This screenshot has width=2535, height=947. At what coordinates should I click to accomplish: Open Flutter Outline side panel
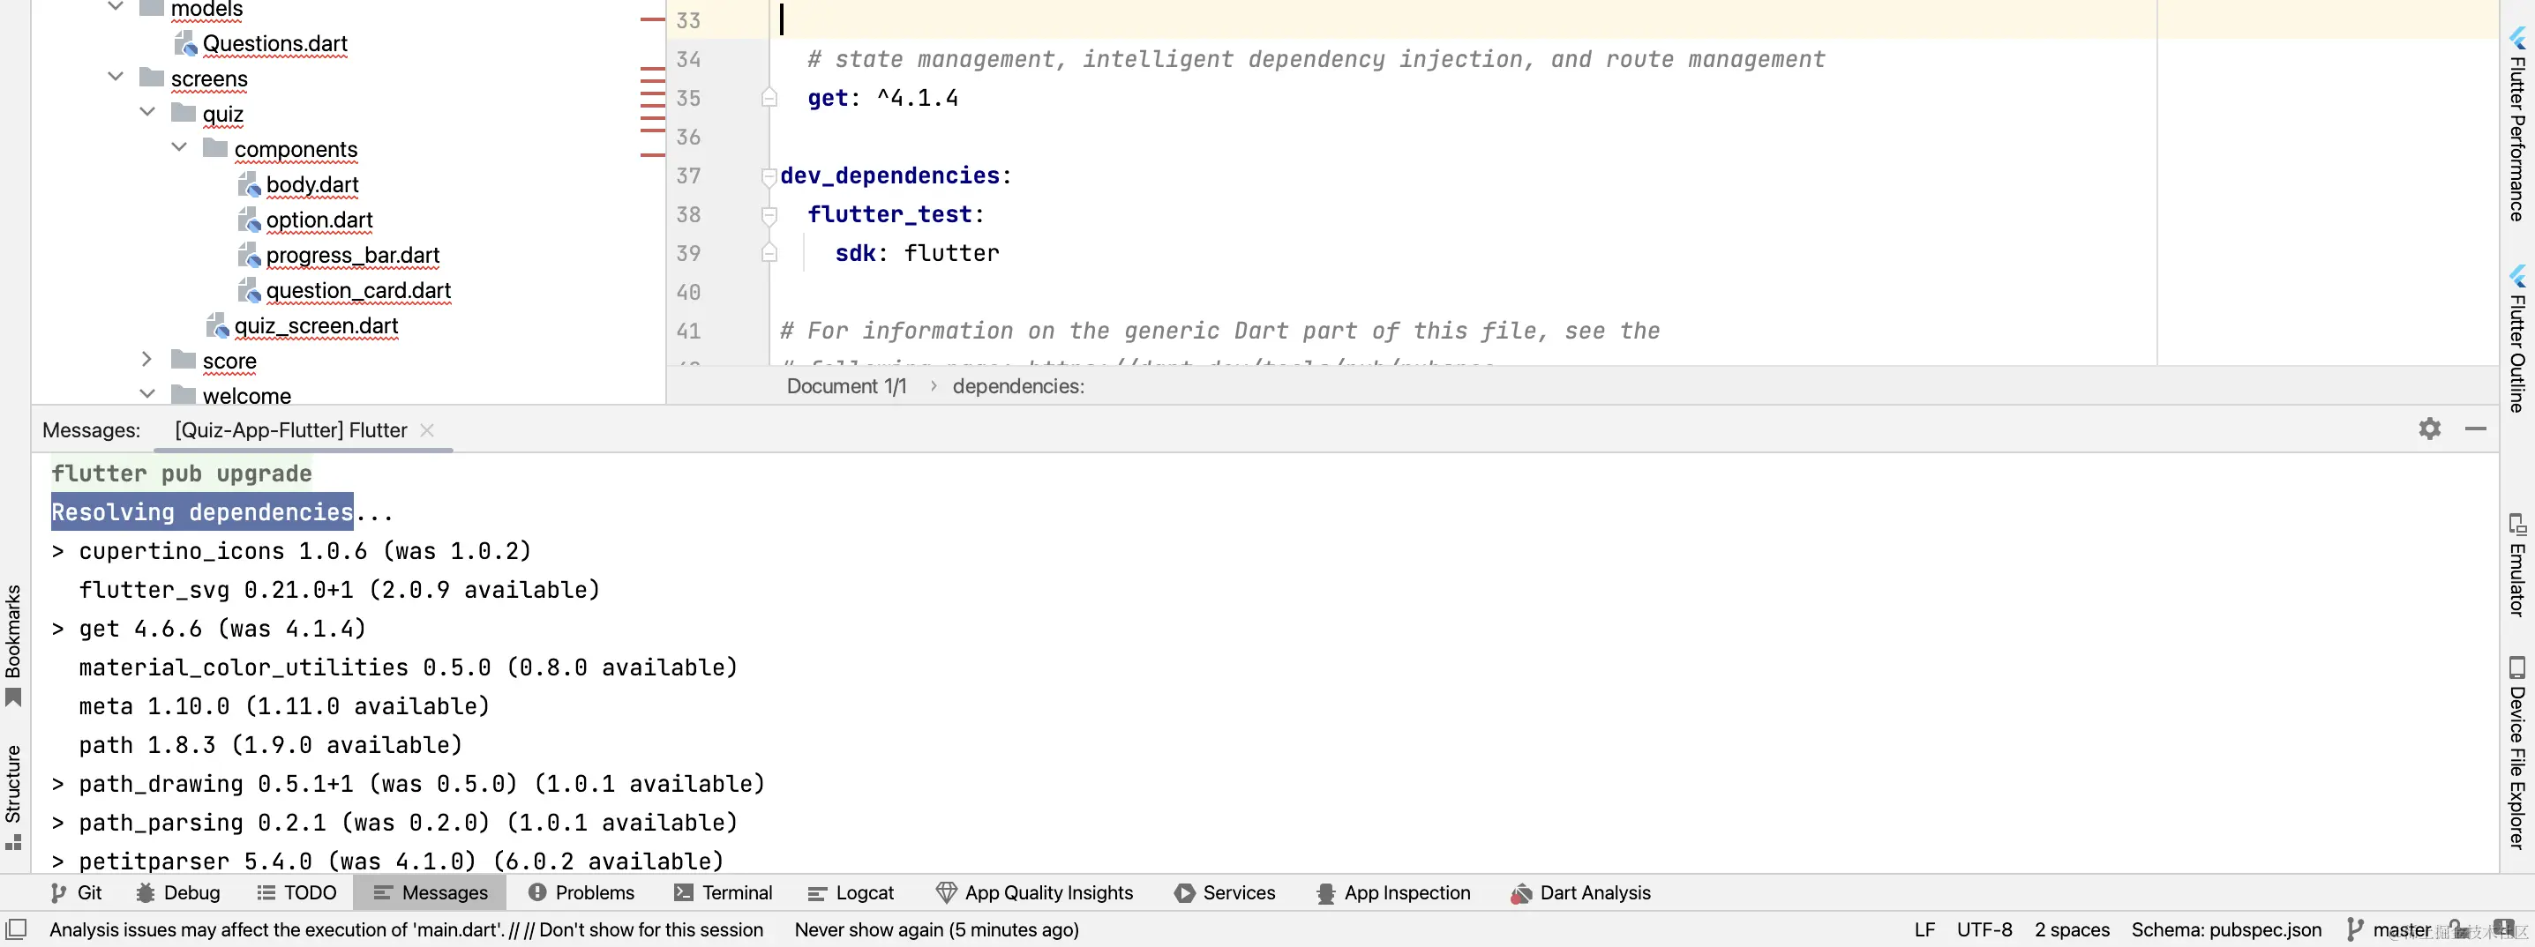[x=2517, y=339]
